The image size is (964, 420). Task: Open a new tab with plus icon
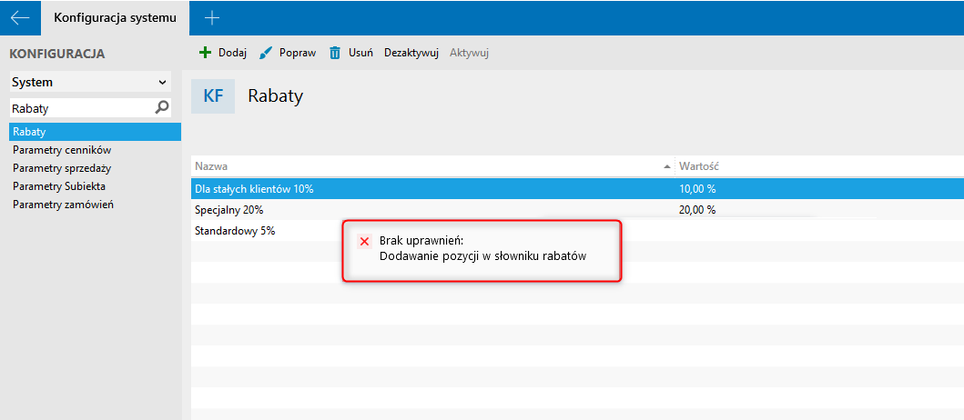coord(211,18)
